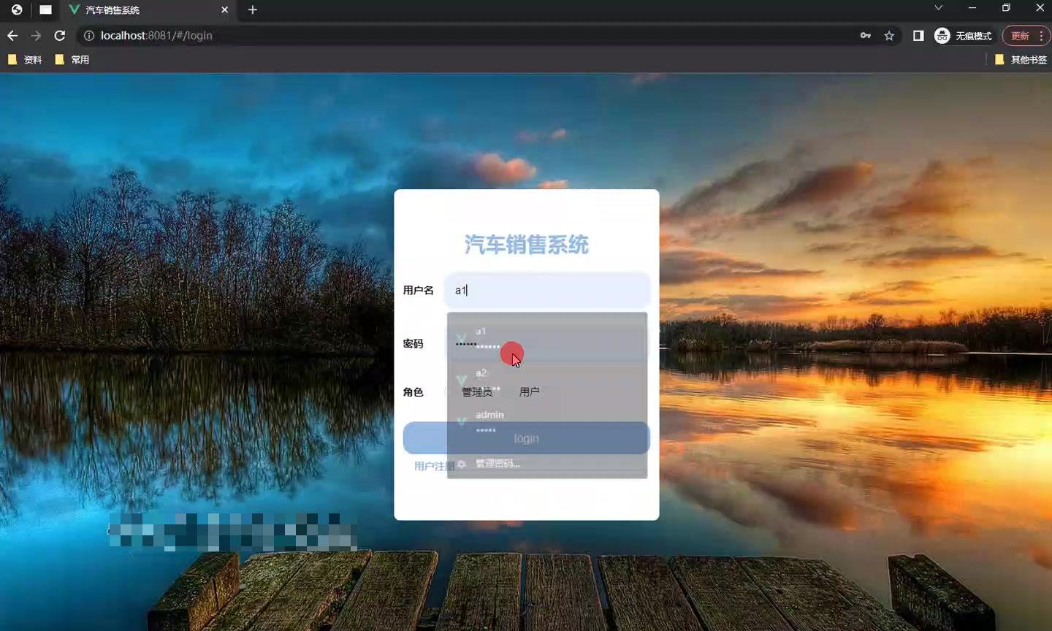Click the browser forward arrow
Viewport: 1052px width, 631px height.
coord(36,36)
